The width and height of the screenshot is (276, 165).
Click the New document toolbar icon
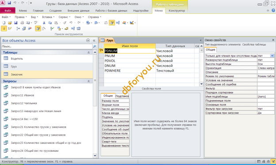click(x=4, y=23)
